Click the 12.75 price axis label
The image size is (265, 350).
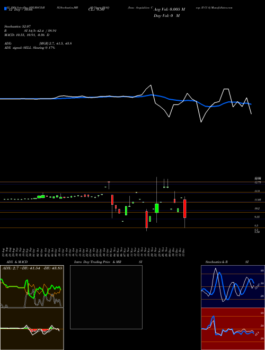tap(258, 182)
